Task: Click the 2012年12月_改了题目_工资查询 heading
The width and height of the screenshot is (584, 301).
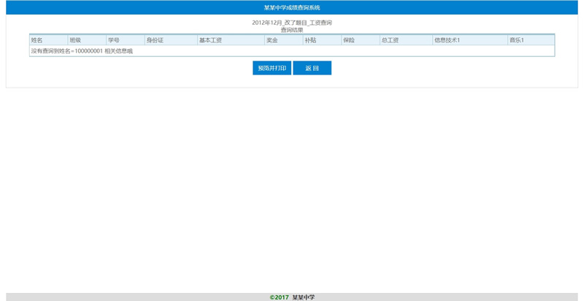Action: 292,23
